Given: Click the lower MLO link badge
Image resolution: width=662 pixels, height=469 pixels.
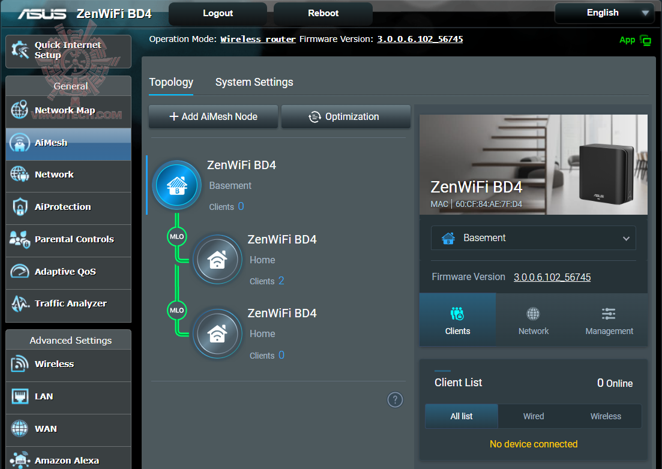Looking at the screenshot, I should click(177, 311).
